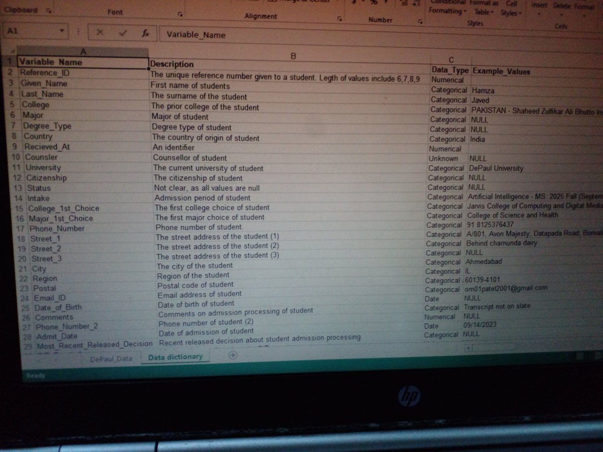The width and height of the screenshot is (603, 452).
Task: Click the 'Behind chamunda dairy' cell
Action: 534,243
